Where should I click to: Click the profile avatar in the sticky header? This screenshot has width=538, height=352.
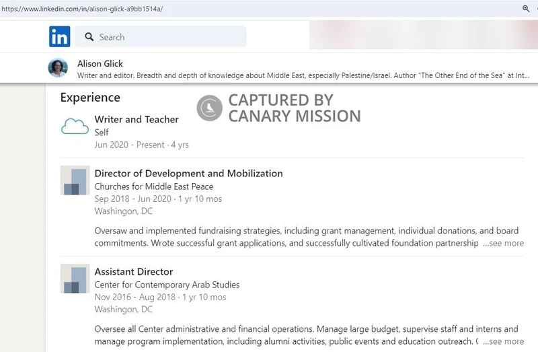tap(58, 68)
